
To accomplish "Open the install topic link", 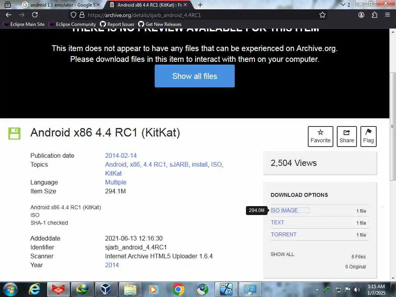I will [x=200, y=164].
